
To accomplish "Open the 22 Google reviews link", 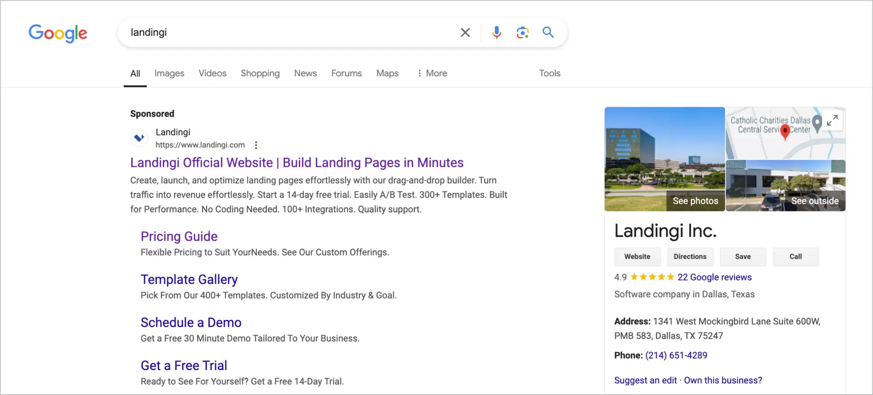I will pos(714,277).
